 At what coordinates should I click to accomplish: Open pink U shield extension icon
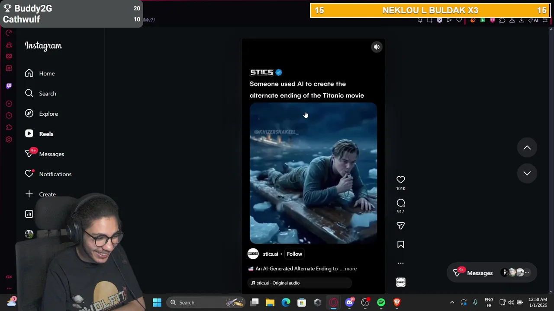coord(493,20)
